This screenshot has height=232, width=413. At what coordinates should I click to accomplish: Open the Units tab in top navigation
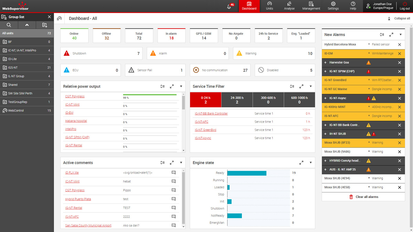pos(269,6)
